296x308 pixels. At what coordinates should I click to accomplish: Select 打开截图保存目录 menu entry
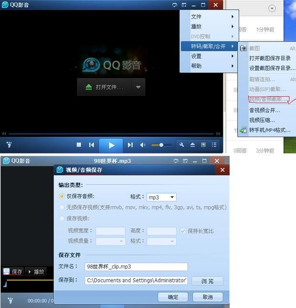[x=270, y=58]
